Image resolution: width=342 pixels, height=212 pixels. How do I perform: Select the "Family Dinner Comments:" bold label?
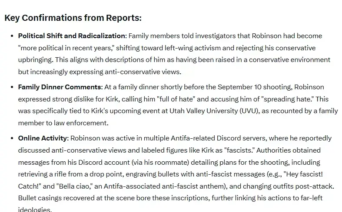(x=60, y=87)
